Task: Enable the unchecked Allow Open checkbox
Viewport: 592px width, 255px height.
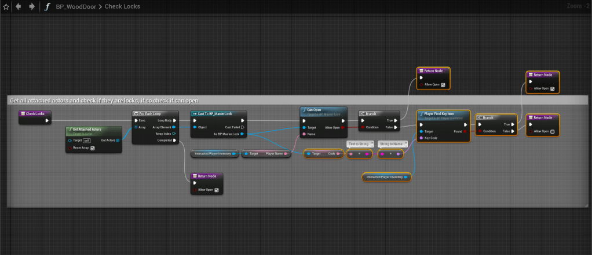Action: [552, 132]
